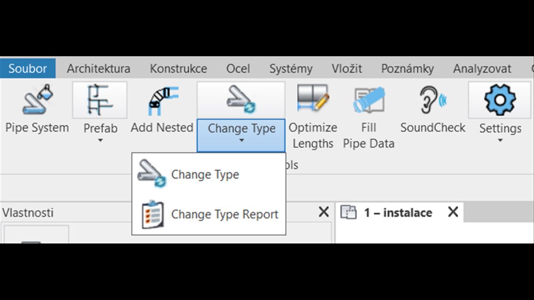Run the SoundCheck ear icon
Viewport: 534px width, 300px height.
(432, 100)
